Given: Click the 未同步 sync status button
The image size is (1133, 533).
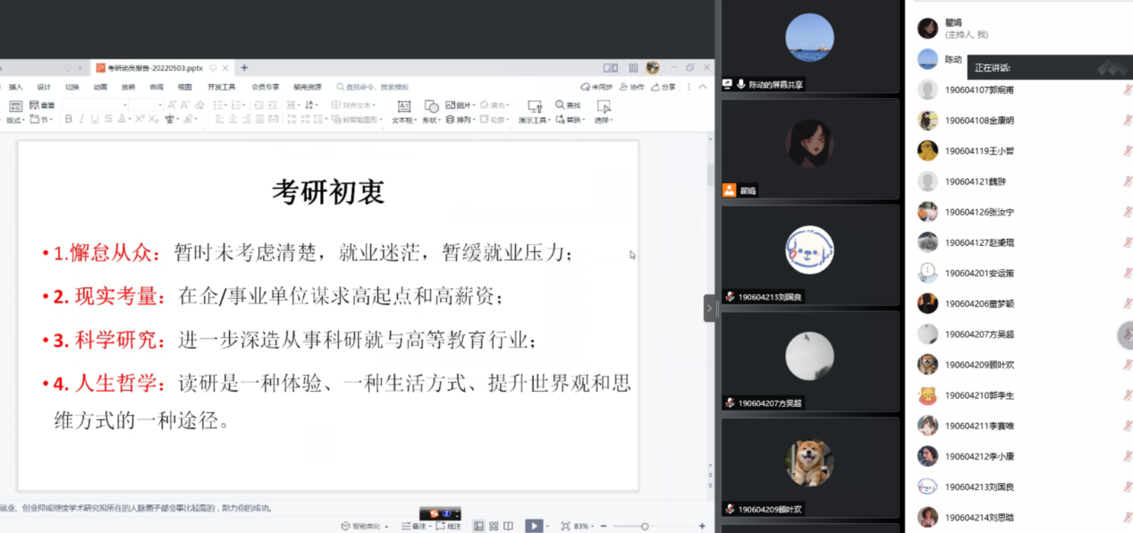Looking at the screenshot, I should tap(596, 87).
